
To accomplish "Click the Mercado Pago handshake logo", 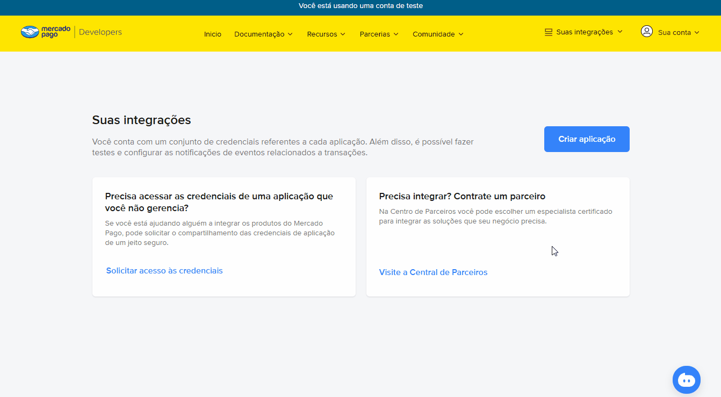I will coord(30,32).
